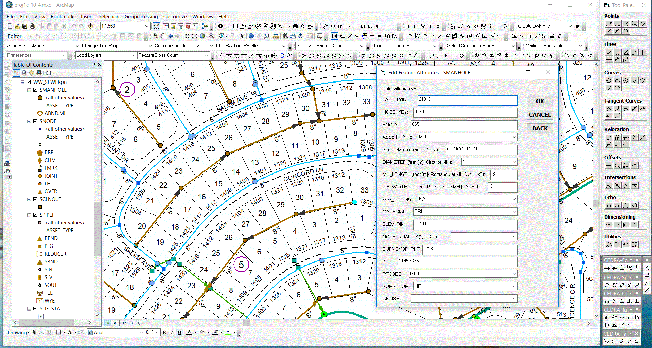Zoom to full extent globe icon
This screenshot has height=348, width=652.
click(202, 36)
